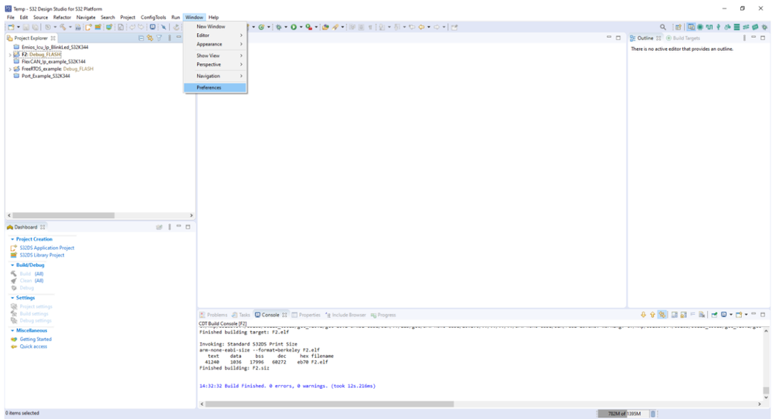Choose New Window in the Window menu
The height and width of the screenshot is (419, 772).
pos(215,26)
